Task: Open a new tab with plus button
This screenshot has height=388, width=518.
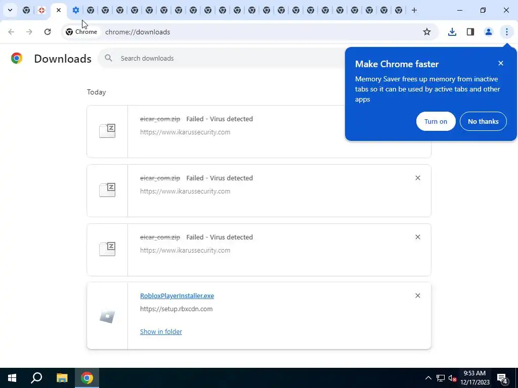Action: [x=414, y=10]
